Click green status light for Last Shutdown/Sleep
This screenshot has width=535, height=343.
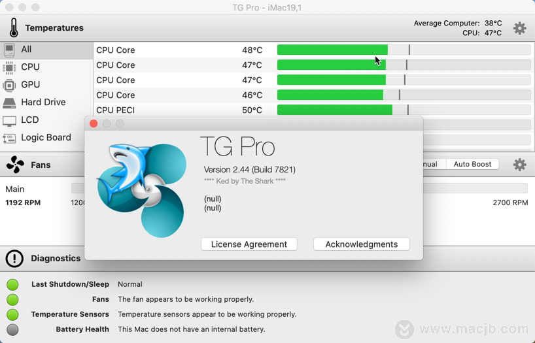(12, 284)
